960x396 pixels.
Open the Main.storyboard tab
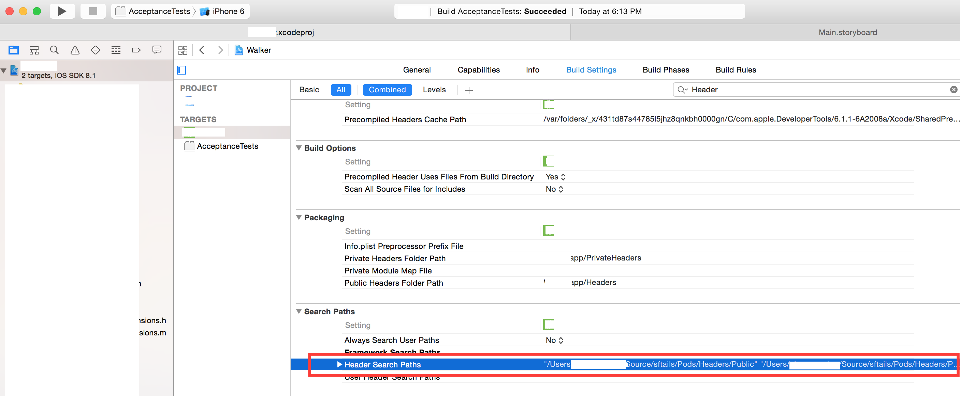pyautogui.click(x=847, y=32)
